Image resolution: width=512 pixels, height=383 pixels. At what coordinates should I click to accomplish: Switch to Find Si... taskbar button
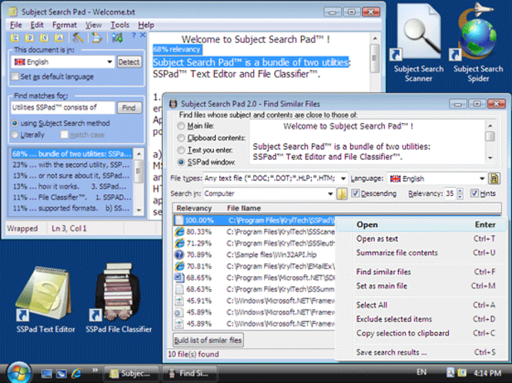click(x=189, y=373)
